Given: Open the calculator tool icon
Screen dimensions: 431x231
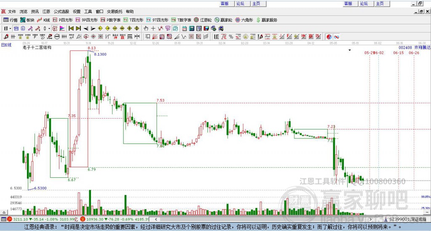Looking at the screenshot, I should 192,28.
